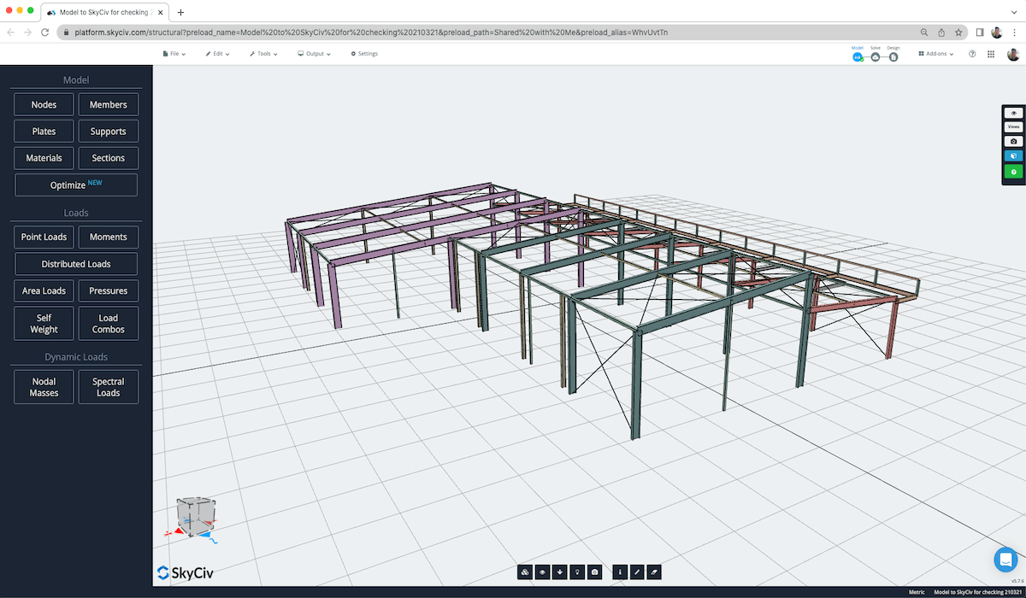
Task: Open the Settings menu in the top bar
Action: [x=363, y=53]
